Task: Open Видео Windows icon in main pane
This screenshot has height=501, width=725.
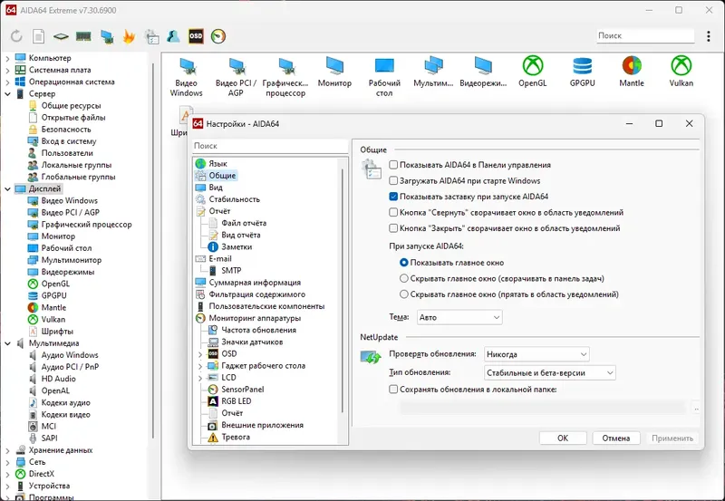Action: pyautogui.click(x=187, y=76)
